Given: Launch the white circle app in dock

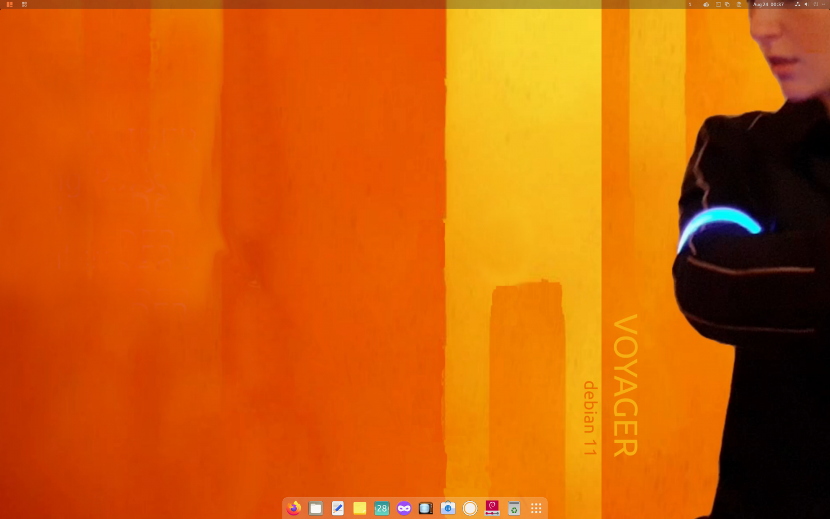Looking at the screenshot, I should [x=470, y=508].
